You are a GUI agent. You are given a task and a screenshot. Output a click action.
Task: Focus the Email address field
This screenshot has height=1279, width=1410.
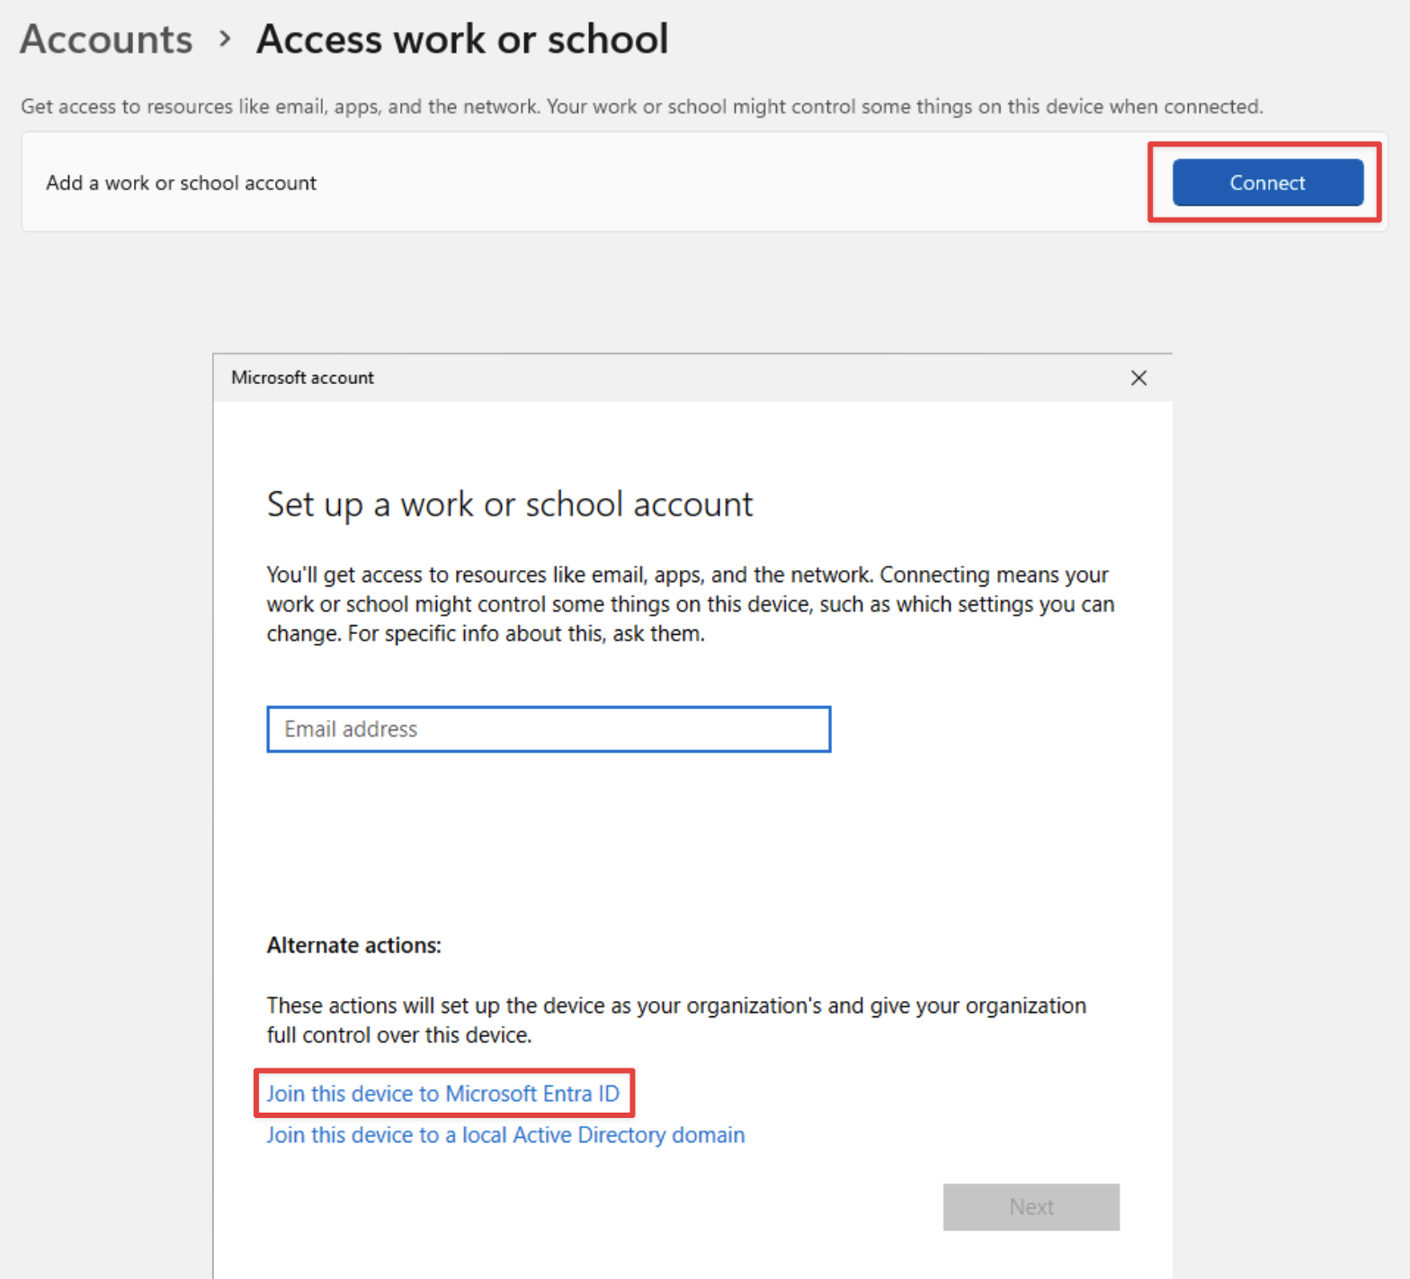549,729
